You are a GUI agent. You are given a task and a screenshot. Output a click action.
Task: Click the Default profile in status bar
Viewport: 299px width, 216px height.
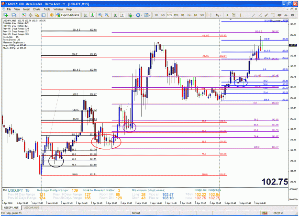136,213
